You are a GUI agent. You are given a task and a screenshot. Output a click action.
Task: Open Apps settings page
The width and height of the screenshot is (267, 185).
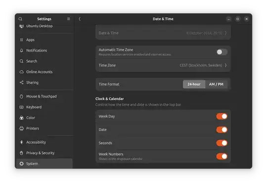pos(44,40)
